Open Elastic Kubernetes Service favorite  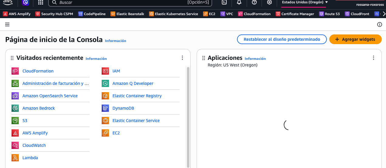pyautogui.click(x=174, y=14)
